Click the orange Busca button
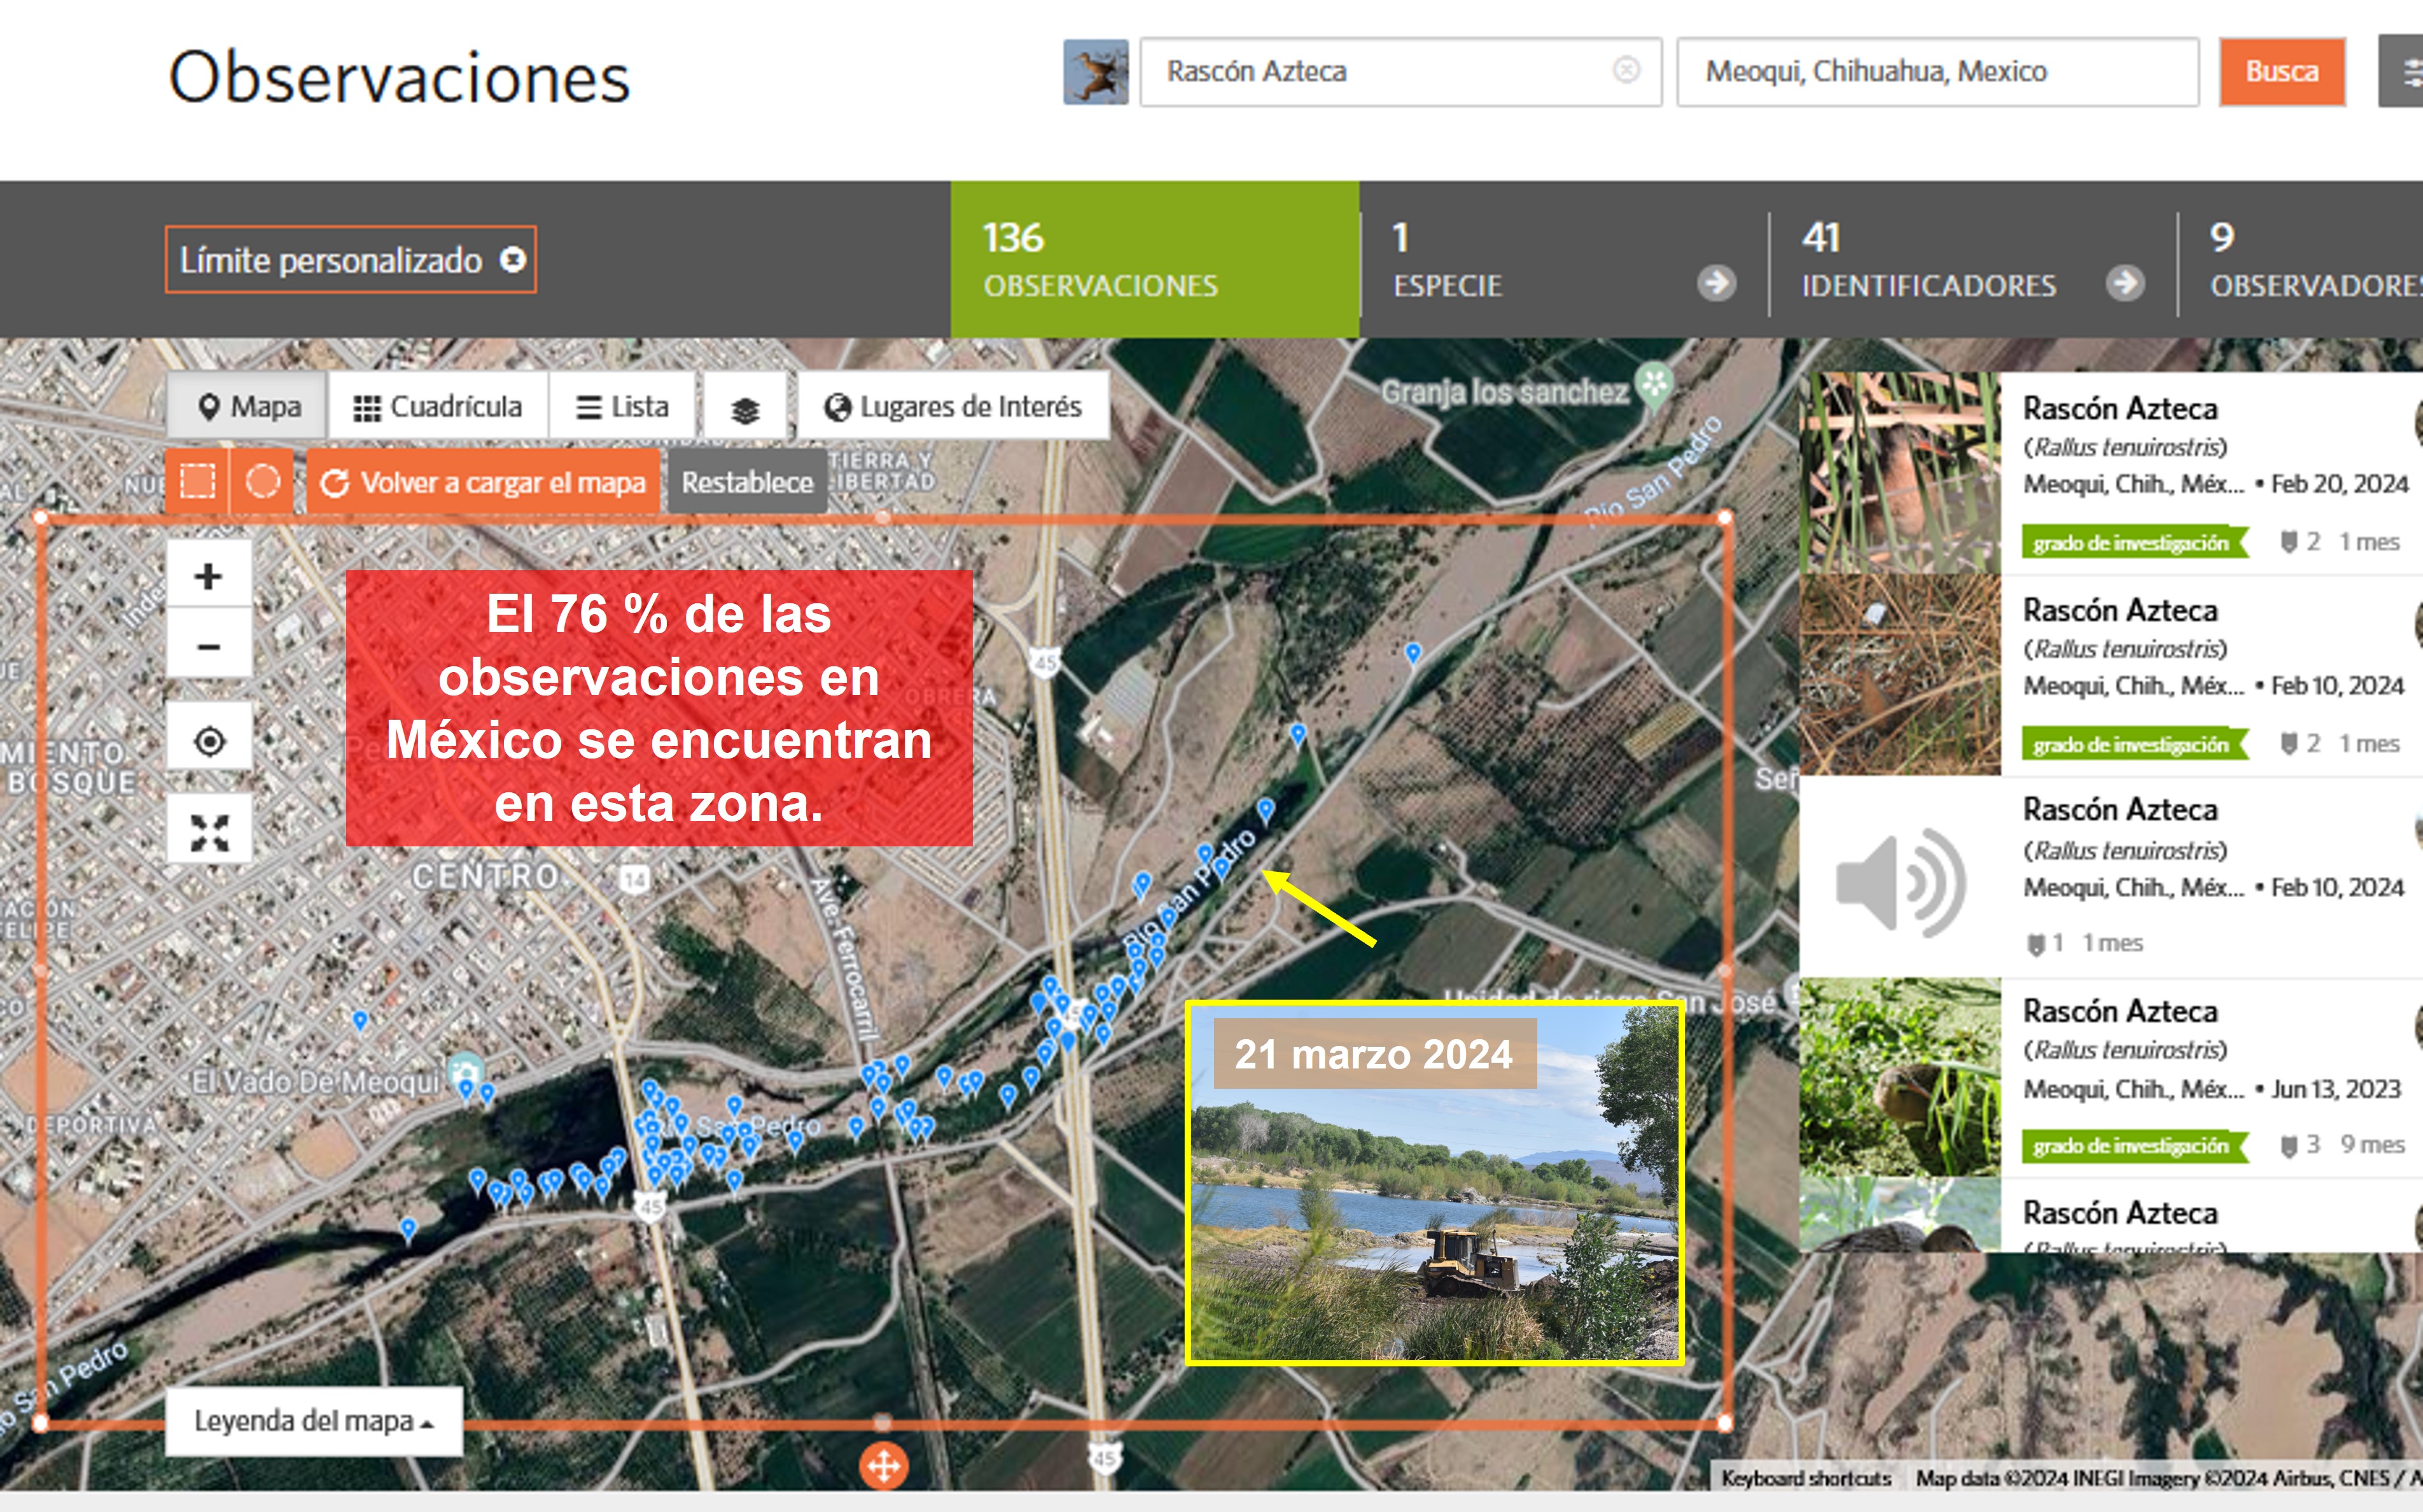Image resolution: width=2423 pixels, height=1512 pixels. pos(2281,72)
